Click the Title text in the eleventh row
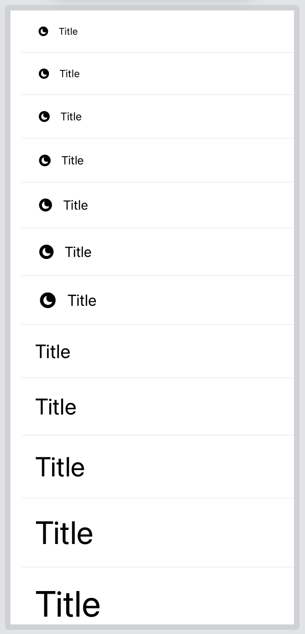The image size is (305, 634). 64,533
